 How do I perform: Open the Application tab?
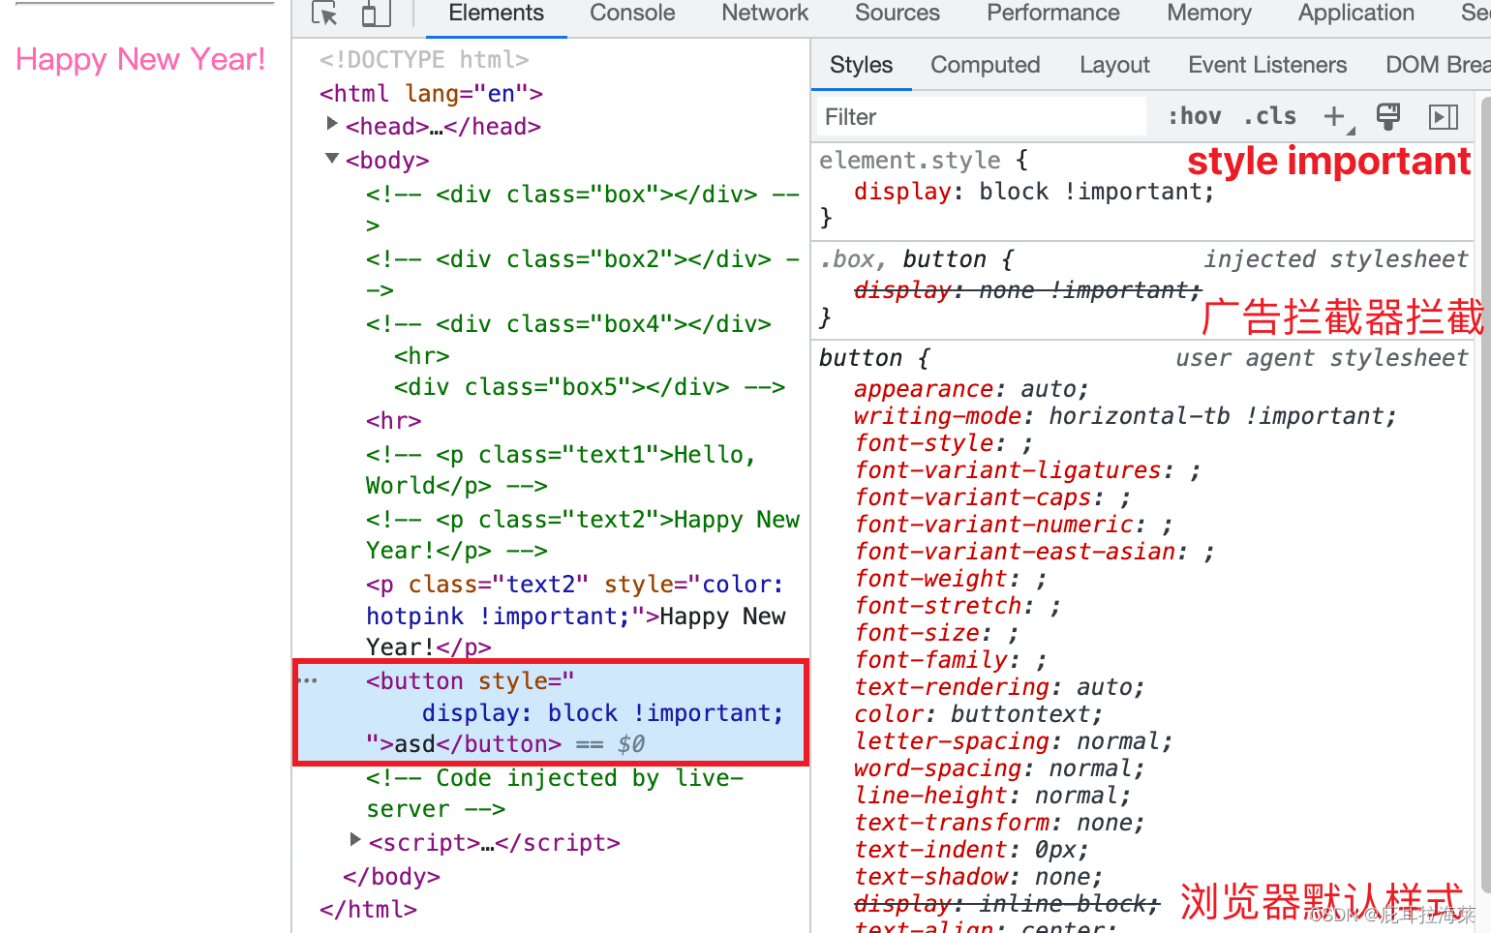[1356, 14]
